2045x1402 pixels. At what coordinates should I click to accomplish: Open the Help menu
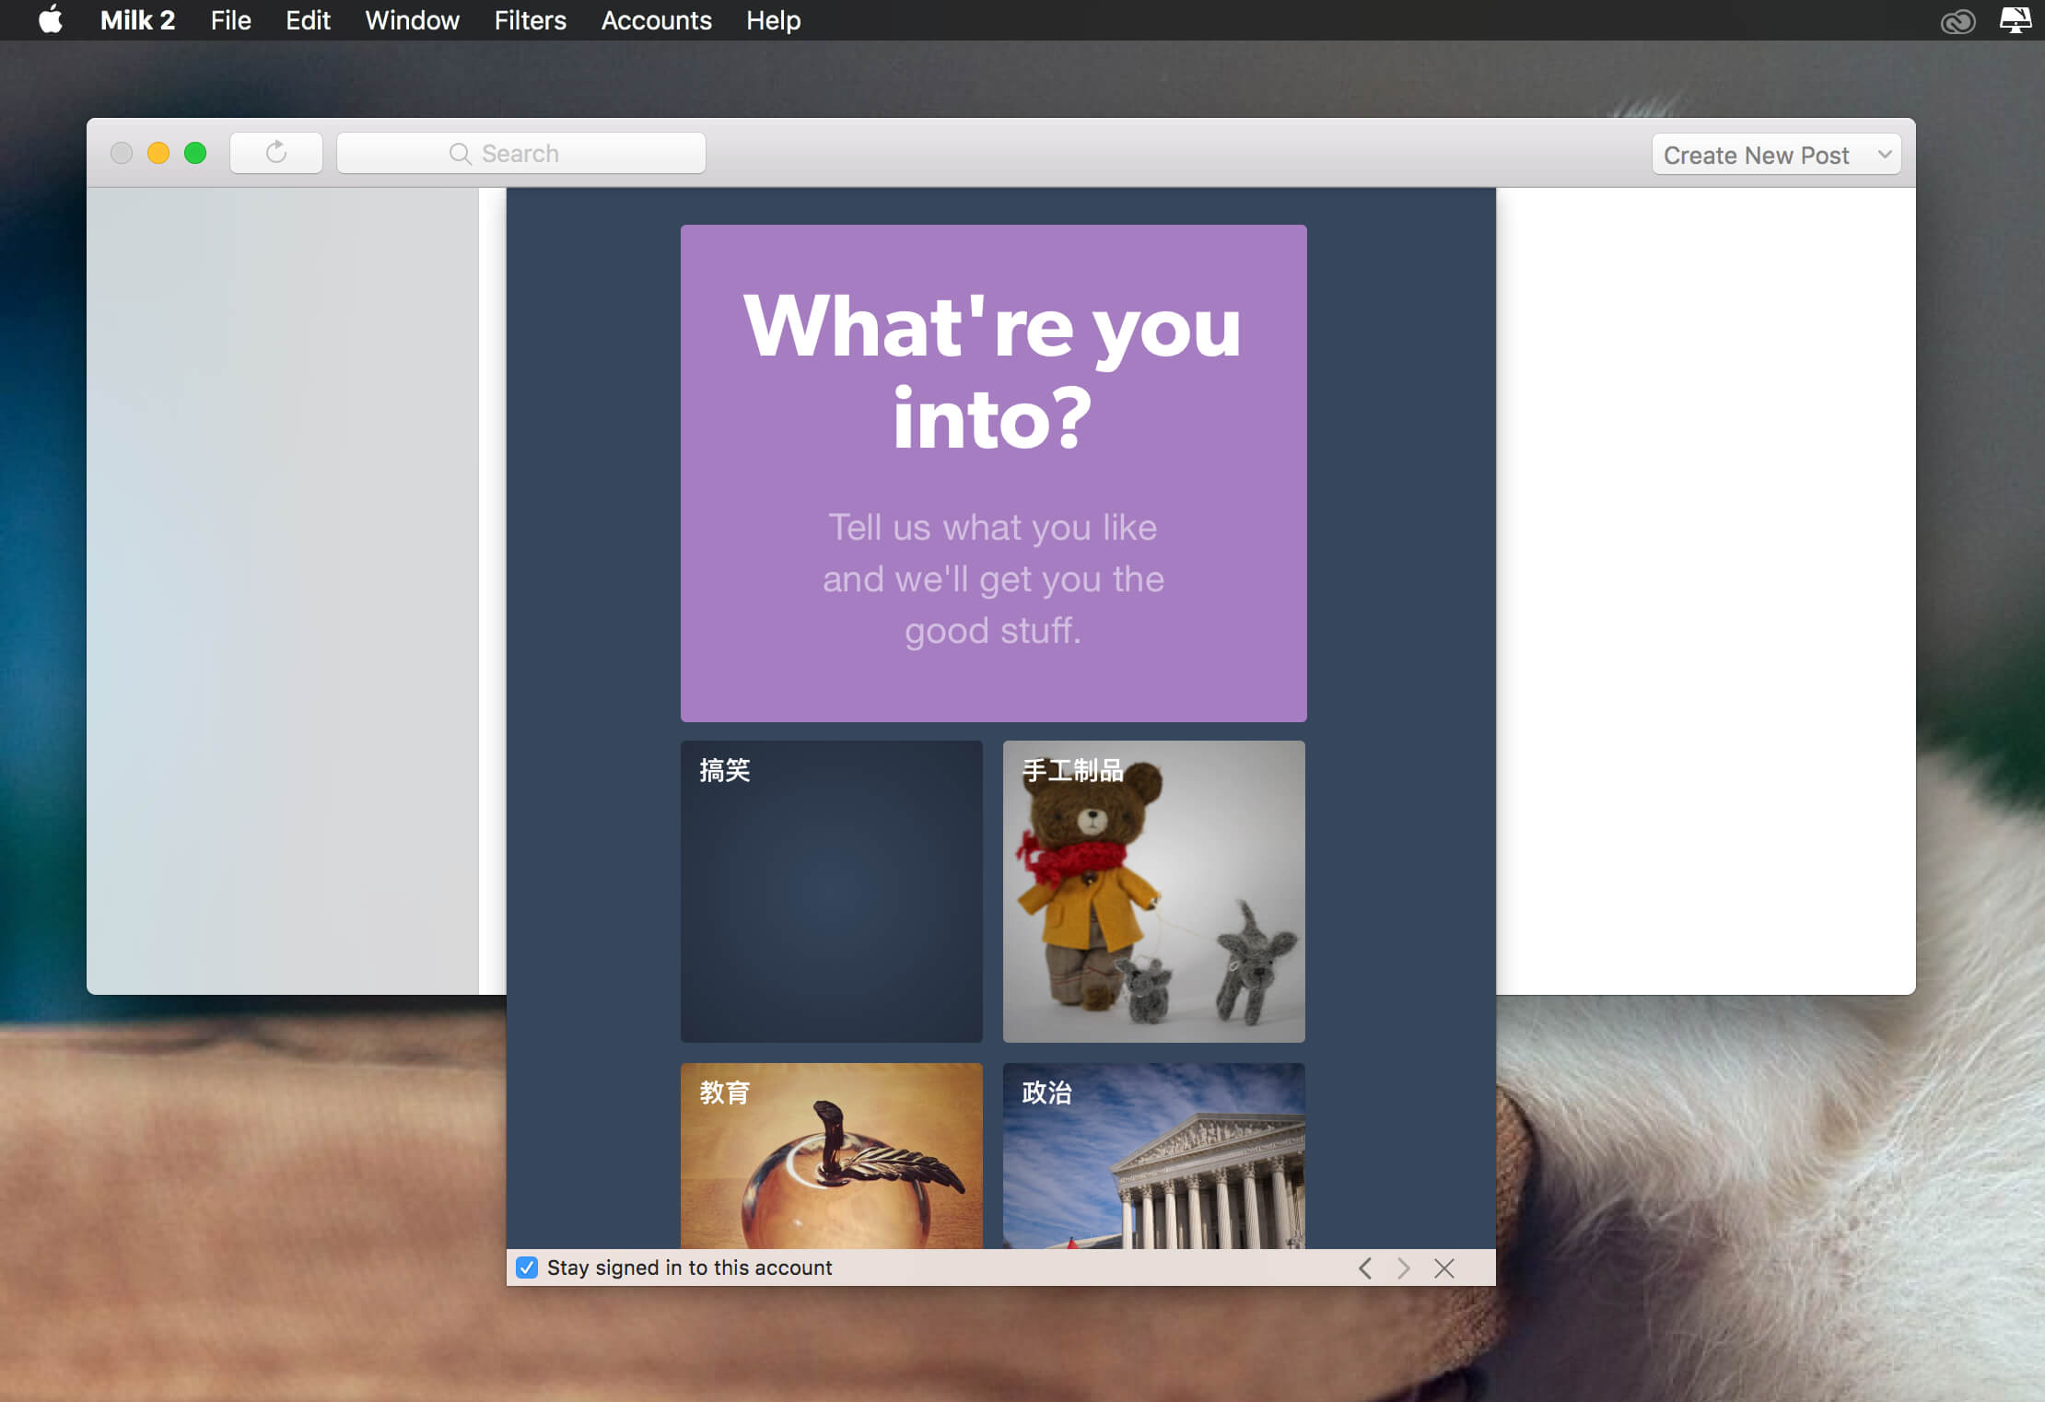[773, 20]
